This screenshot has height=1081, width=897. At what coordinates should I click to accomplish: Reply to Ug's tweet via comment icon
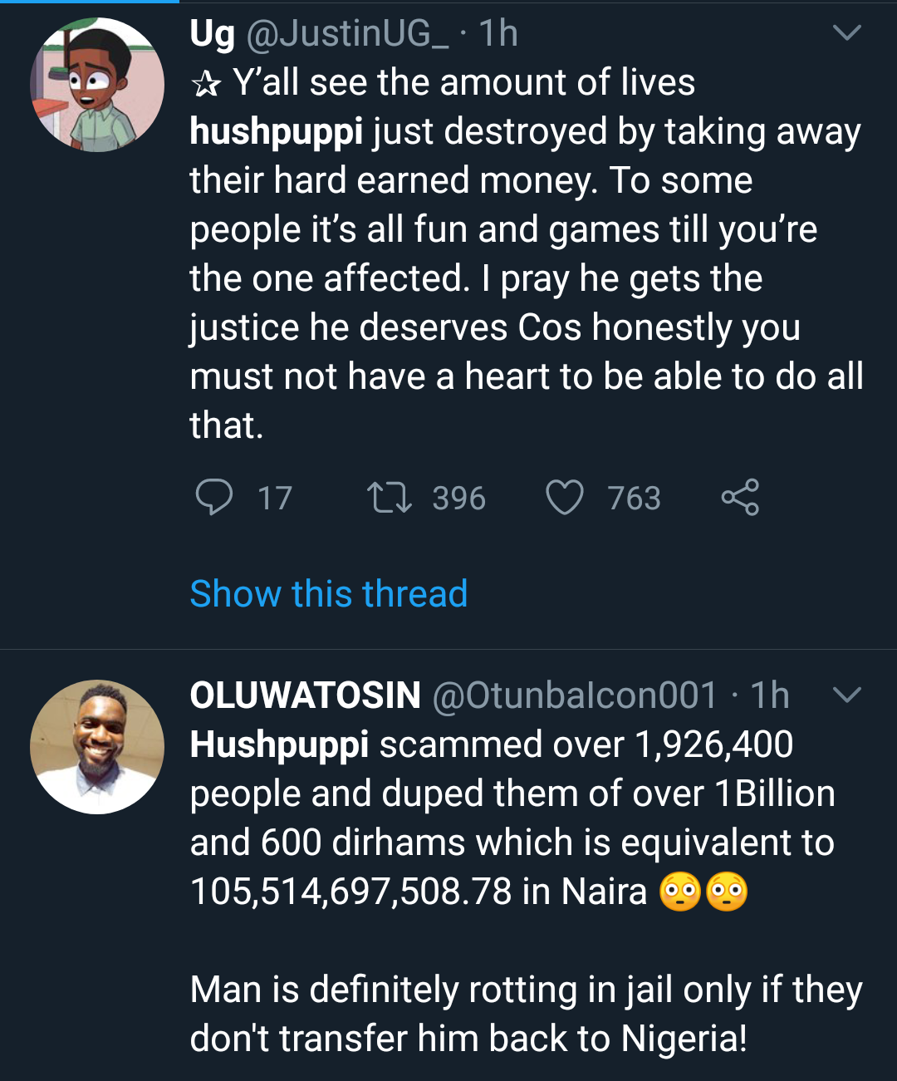click(x=213, y=498)
